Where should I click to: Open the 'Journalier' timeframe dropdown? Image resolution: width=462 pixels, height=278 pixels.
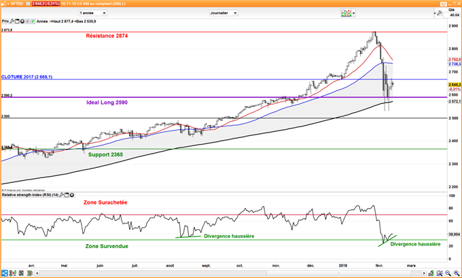[224, 13]
